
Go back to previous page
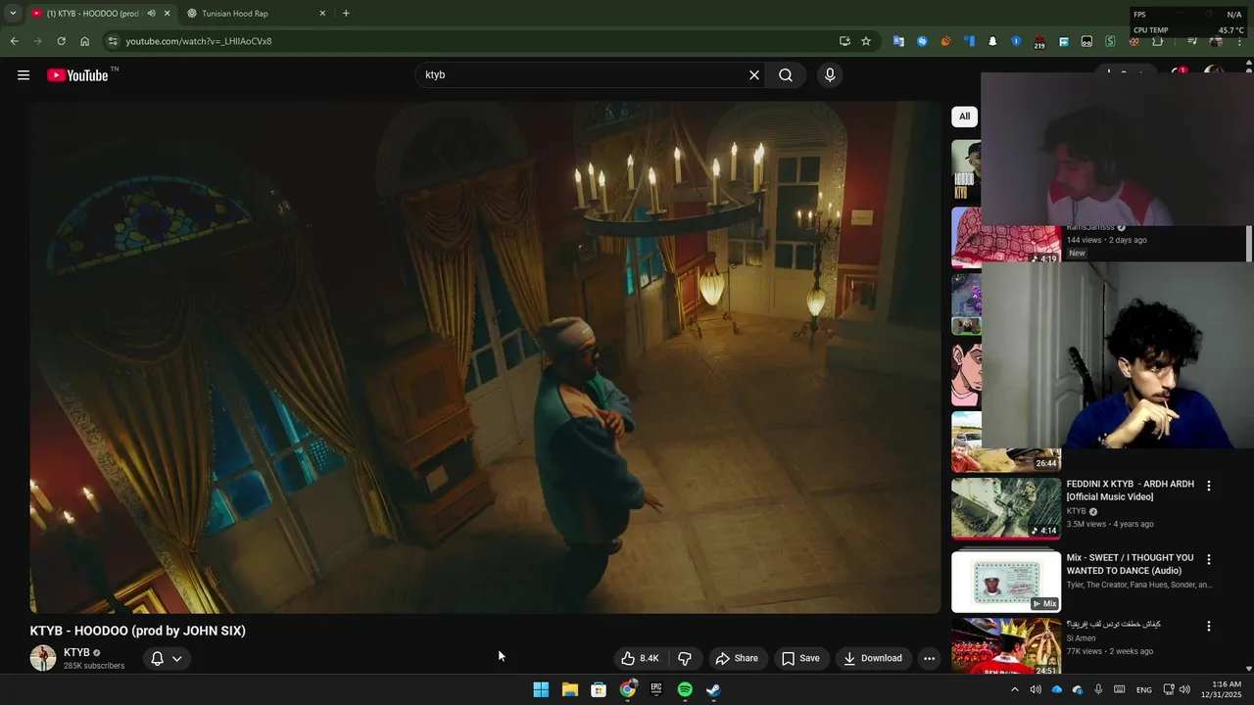pyautogui.click(x=14, y=41)
